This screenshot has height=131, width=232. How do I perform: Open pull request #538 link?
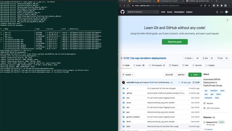152,83
